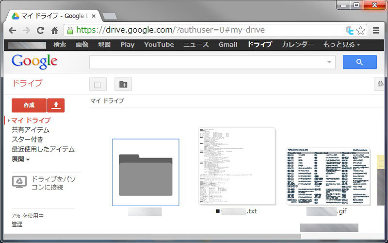Open Play in the Google top bar
The height and width of the screenshot is (243, 388).
click(x=128, y=45)
